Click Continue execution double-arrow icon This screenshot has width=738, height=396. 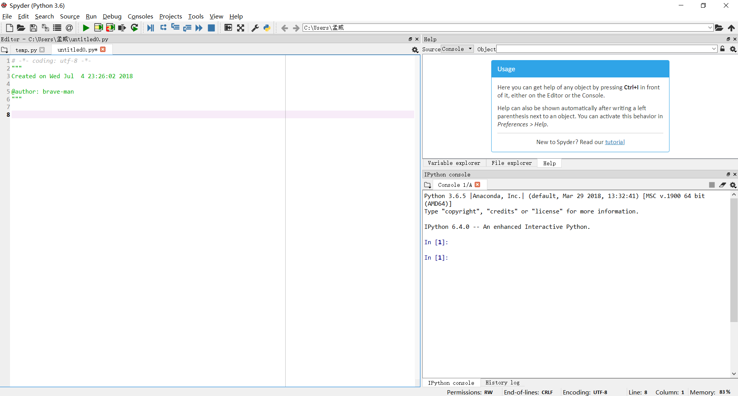click(199, 28)
